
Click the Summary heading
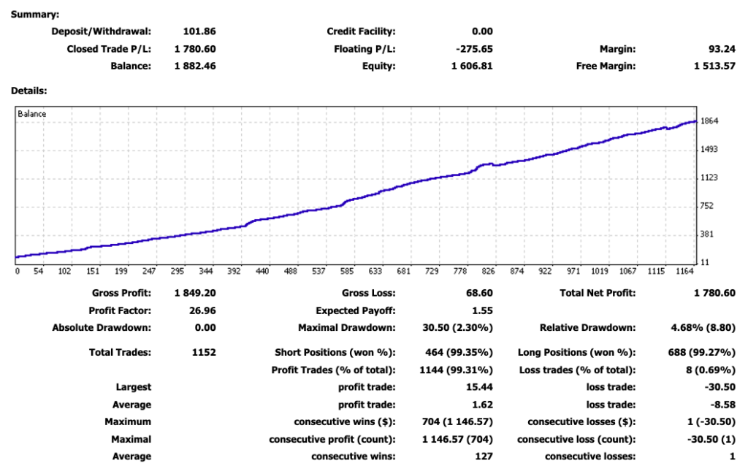pyautogui.click(x=35, y=15)
